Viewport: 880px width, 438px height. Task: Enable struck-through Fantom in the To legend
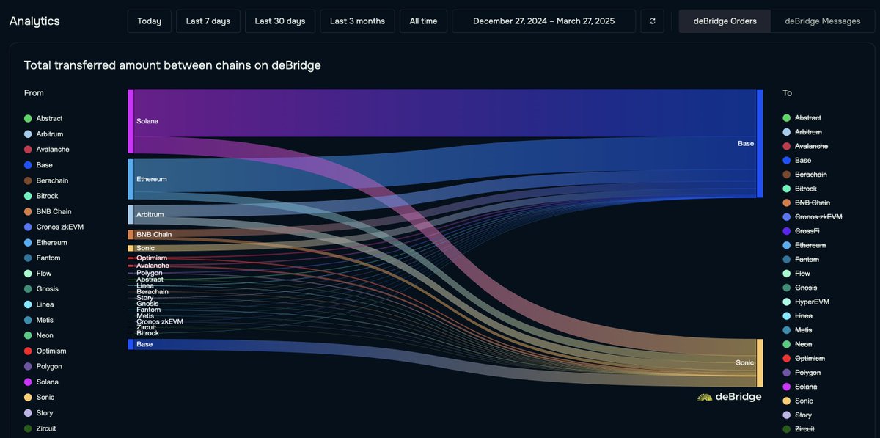point(802,259)
